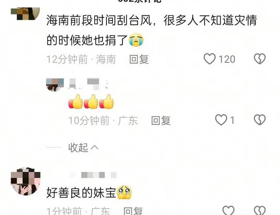Like the thumbs-up reply from Guangdong
Viewport: 280px width, 215px height.
(221, 120)
